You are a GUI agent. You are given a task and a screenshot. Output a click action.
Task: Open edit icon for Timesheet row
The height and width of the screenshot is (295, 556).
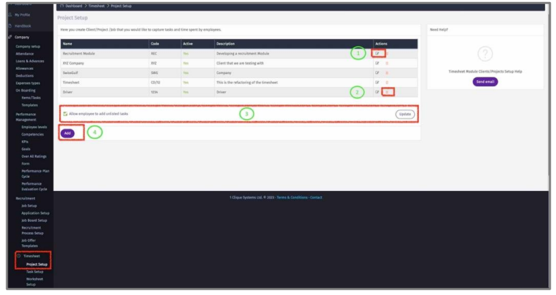[x=377, y=82]
